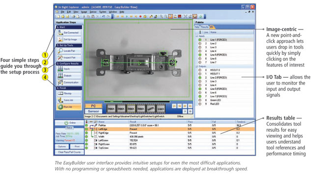Click the Inspect Part step button
This screenshot has height=179, width=326.
coord(69,58)
